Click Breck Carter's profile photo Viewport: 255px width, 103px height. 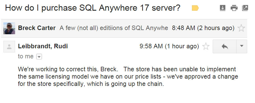coord(9,28)
